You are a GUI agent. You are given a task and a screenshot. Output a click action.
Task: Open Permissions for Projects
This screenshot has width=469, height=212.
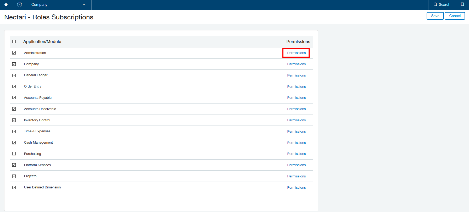[x=296, y=176]
